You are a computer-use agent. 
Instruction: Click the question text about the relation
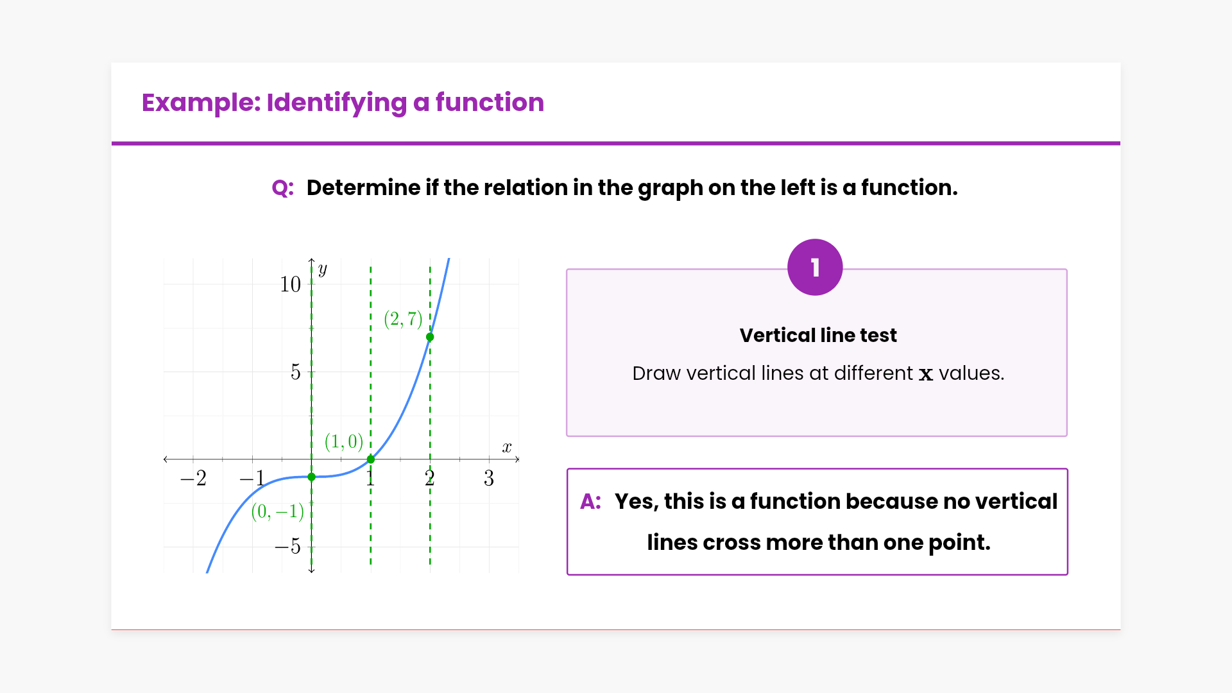tap(631, 188)
